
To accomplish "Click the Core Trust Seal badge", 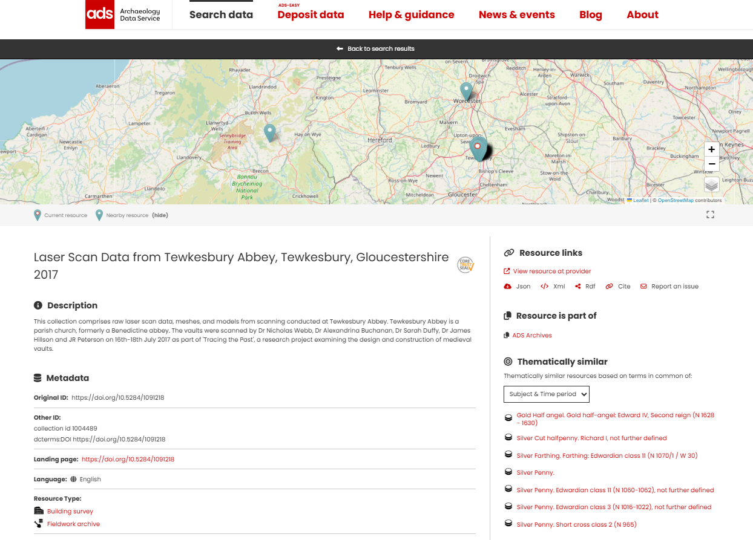I will [x=465, y=265].
